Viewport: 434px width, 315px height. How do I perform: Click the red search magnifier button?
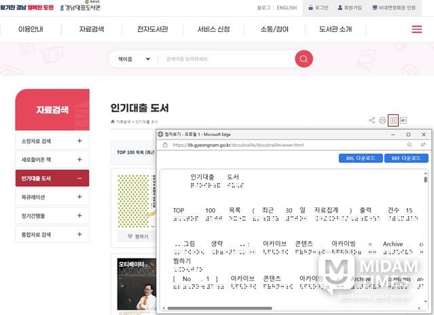304,59
